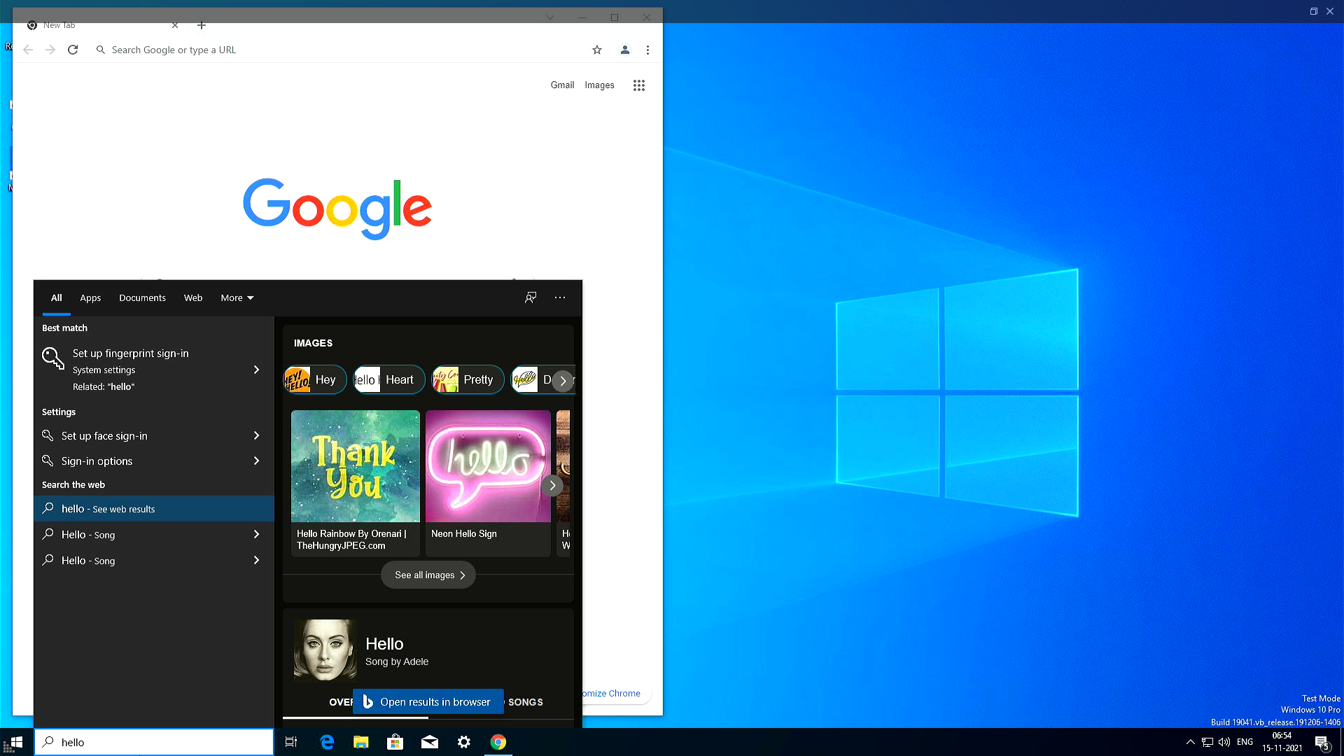Toggle the bookmark star in Chrome's address bar

[x=597, y=50]
